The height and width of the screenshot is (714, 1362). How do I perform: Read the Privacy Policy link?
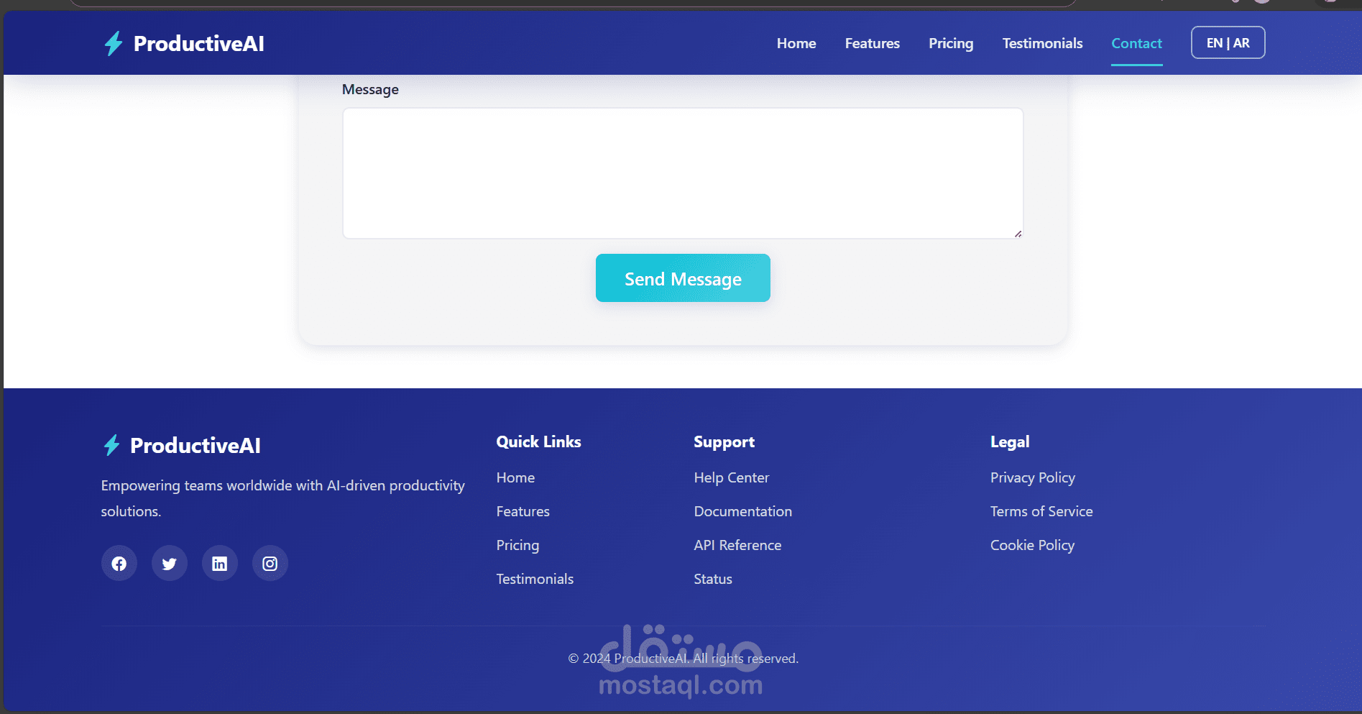point(1032,477)
